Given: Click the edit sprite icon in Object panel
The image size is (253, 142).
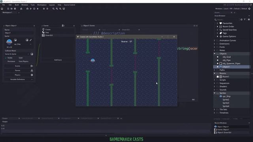Looking at the screenshot, I should 27,40.
